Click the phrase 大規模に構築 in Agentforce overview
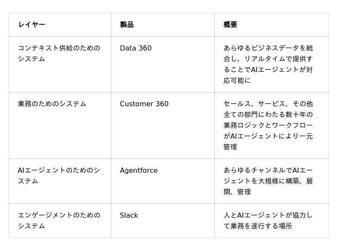 coord(279,181)
